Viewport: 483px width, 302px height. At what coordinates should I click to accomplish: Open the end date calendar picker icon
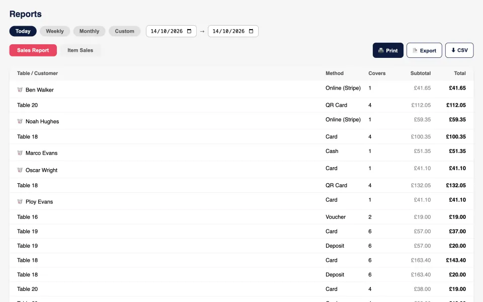[251, 31]
